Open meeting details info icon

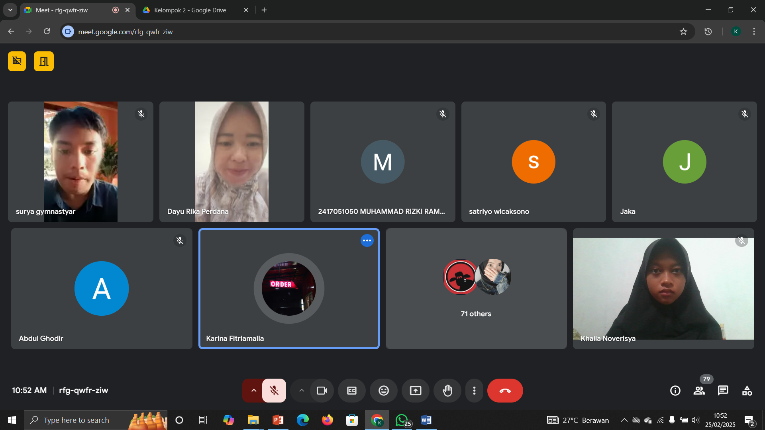675,391
